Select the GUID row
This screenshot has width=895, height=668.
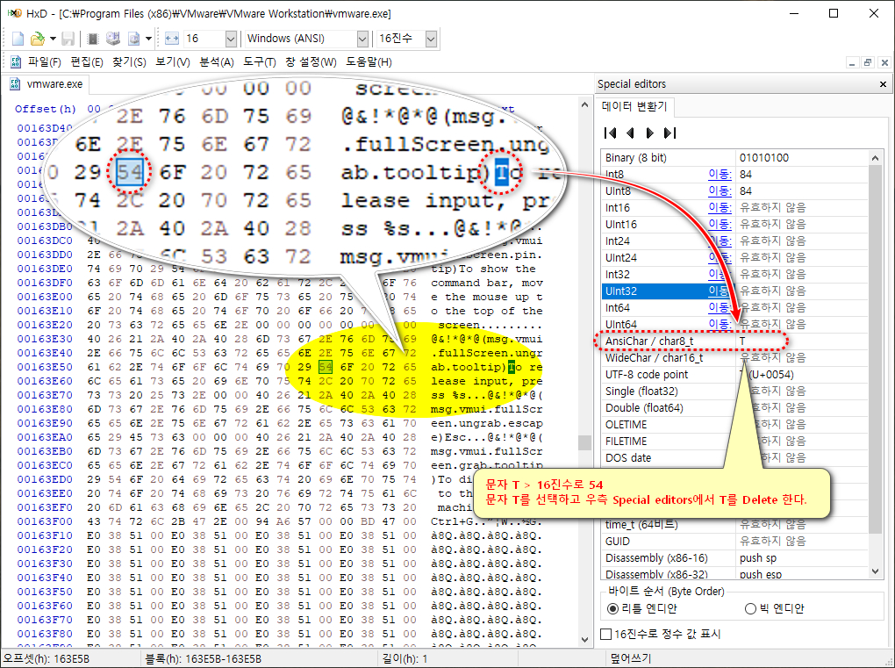tap(734, 542)
